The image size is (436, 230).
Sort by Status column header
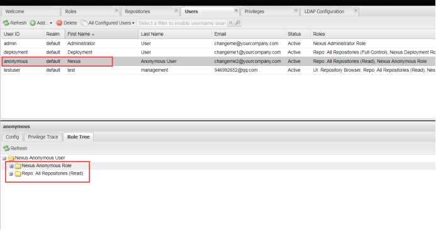[x=298, y=34]
